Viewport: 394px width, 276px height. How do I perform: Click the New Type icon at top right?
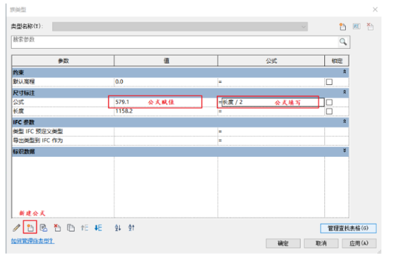[x=342, y=26]
